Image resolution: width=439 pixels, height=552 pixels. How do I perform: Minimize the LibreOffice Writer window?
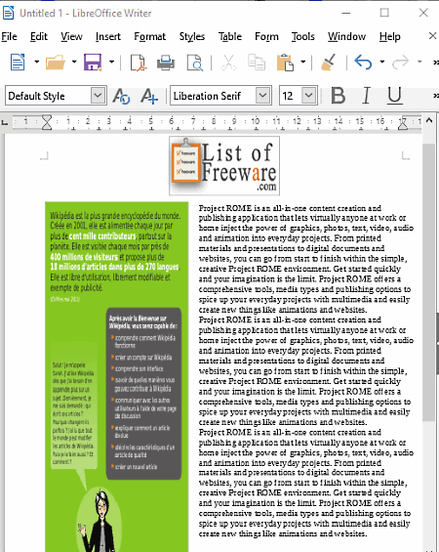pos(346,13)
